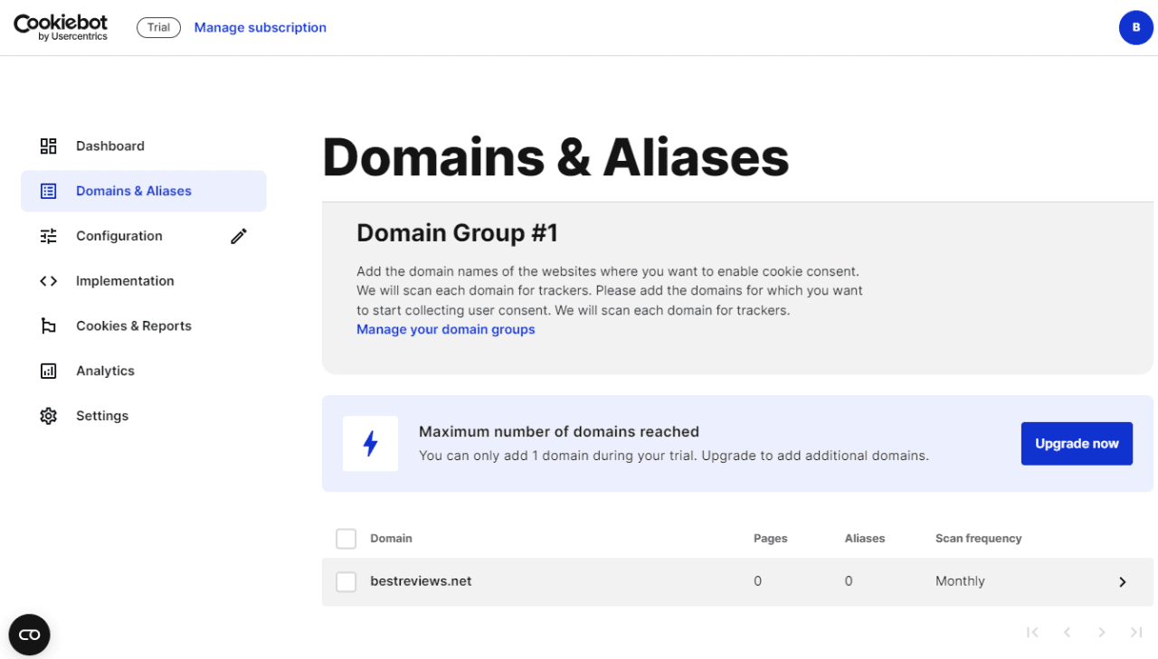This screenshot has width=1158, height=659.
Task: Expand details for bestreviews.net row
Action: [1123, 581]
